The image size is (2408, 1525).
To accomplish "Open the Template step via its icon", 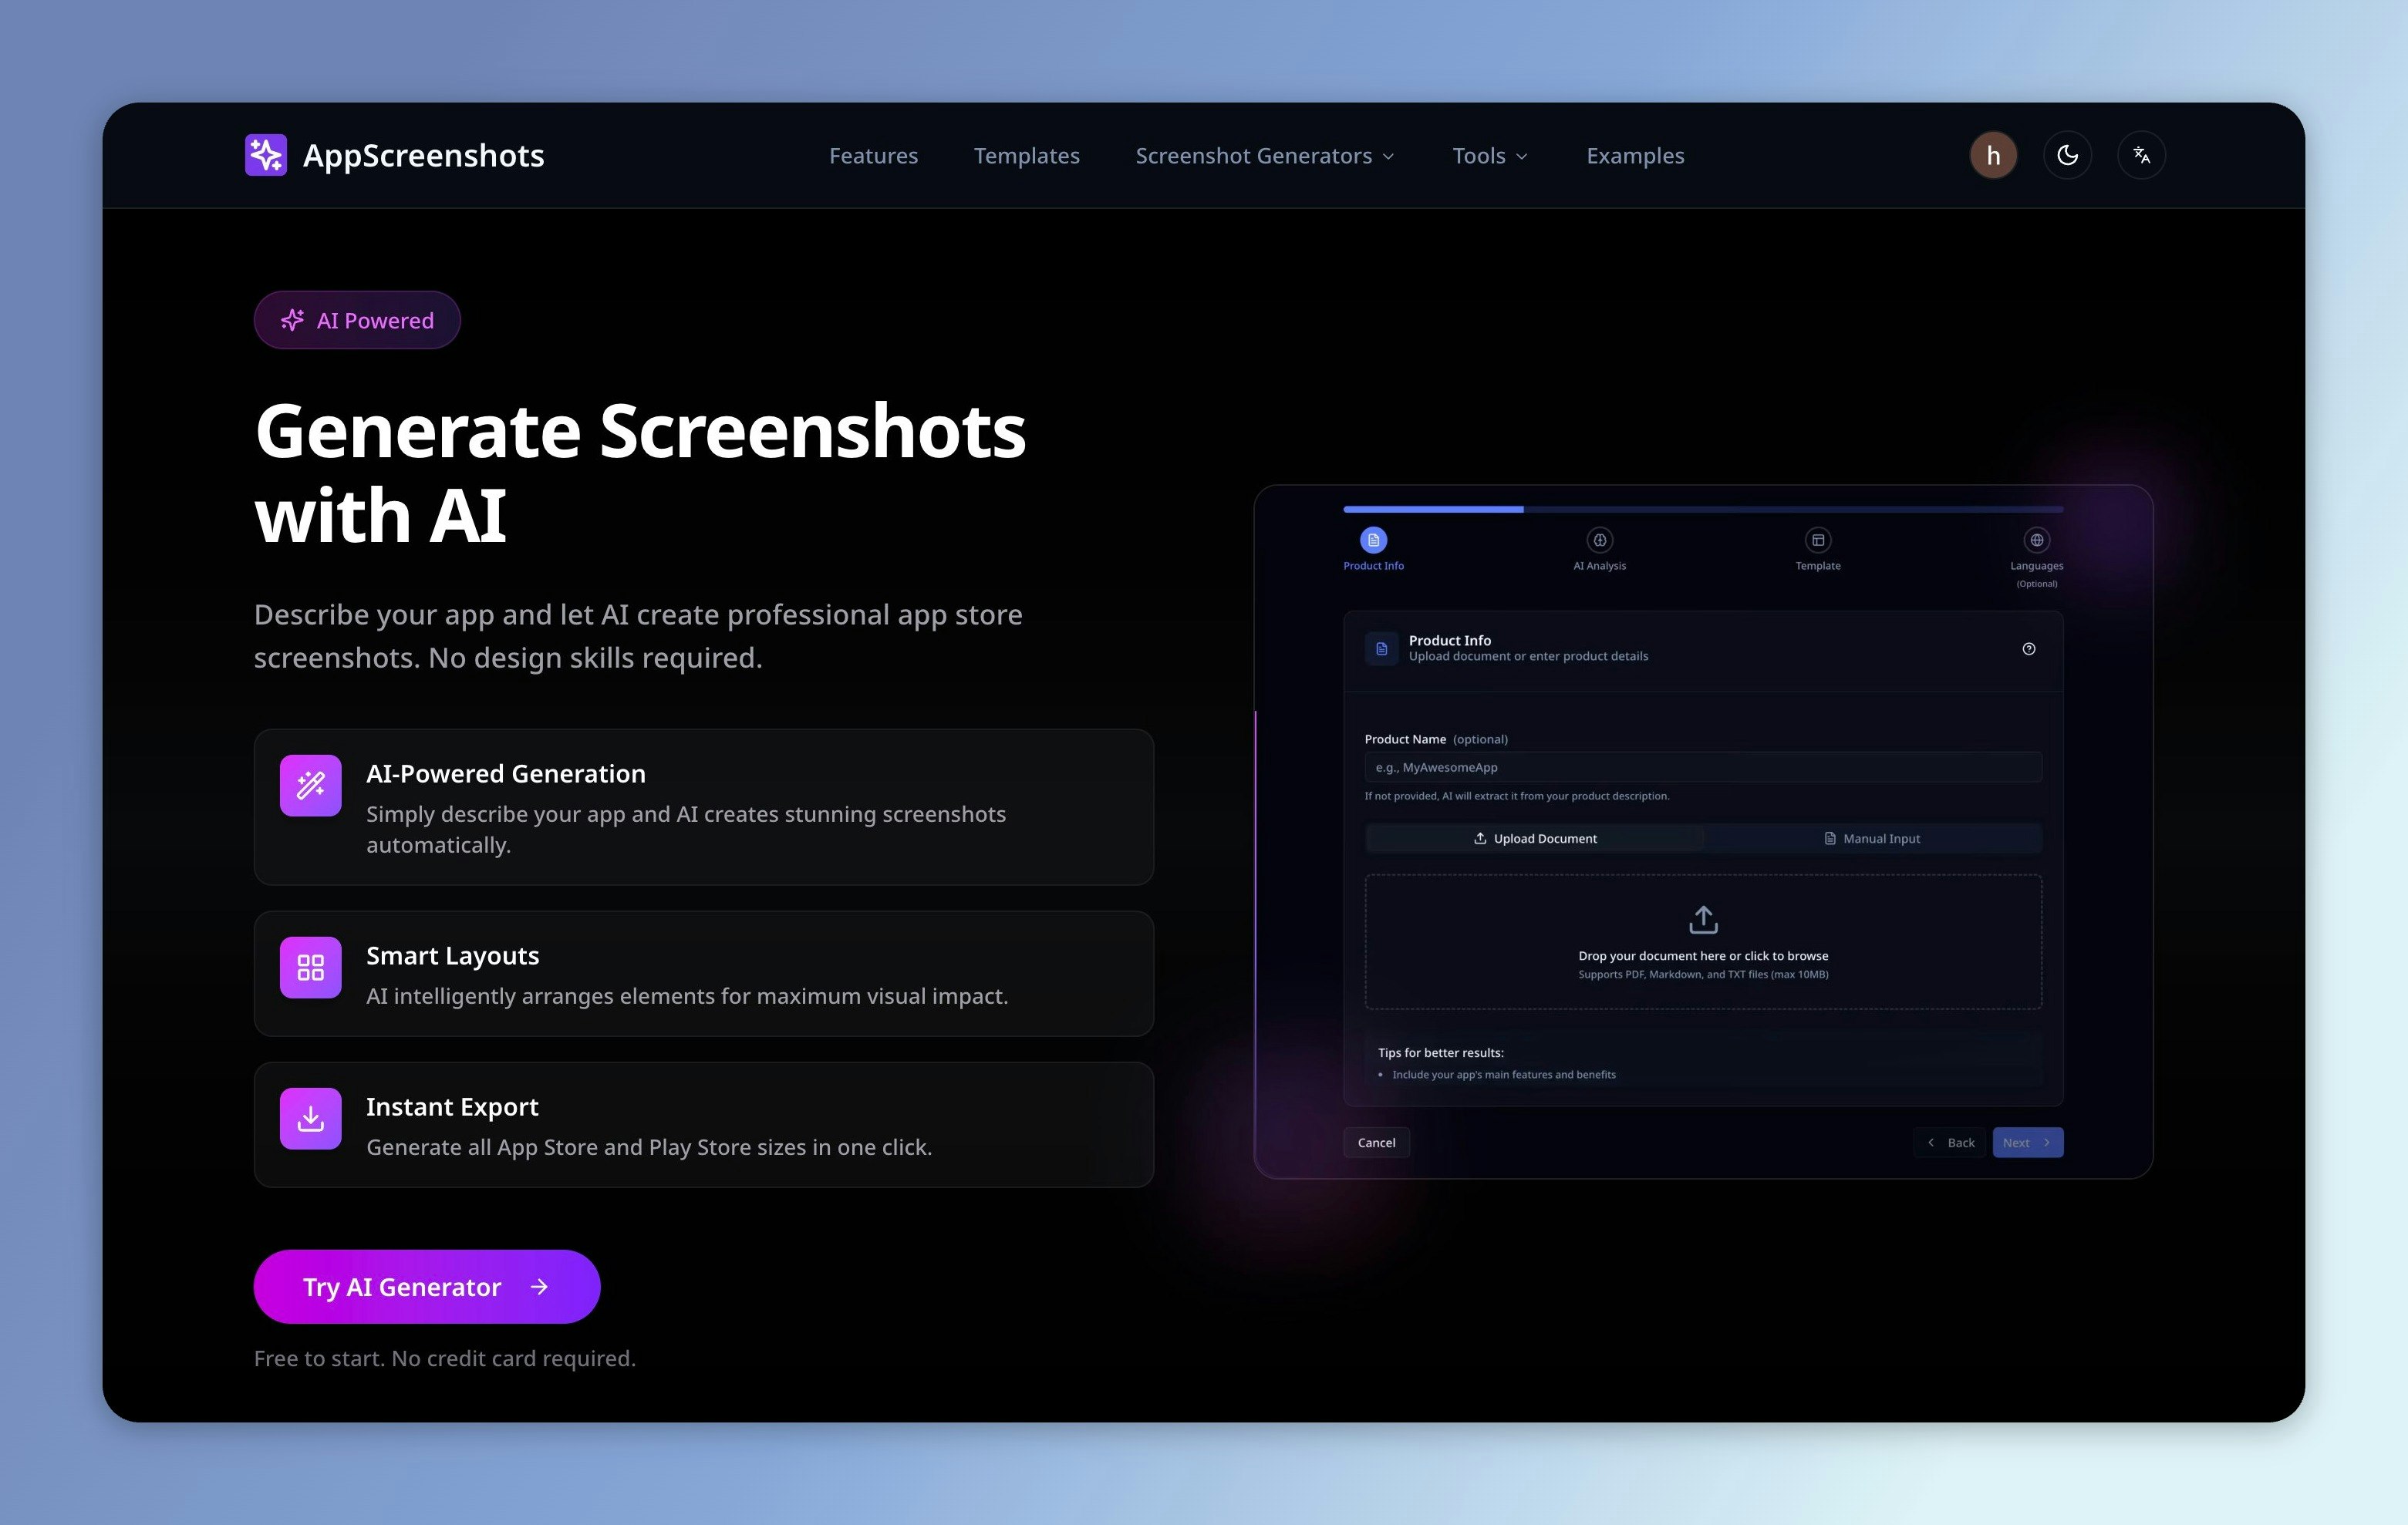I will (x=1817, y=540).
